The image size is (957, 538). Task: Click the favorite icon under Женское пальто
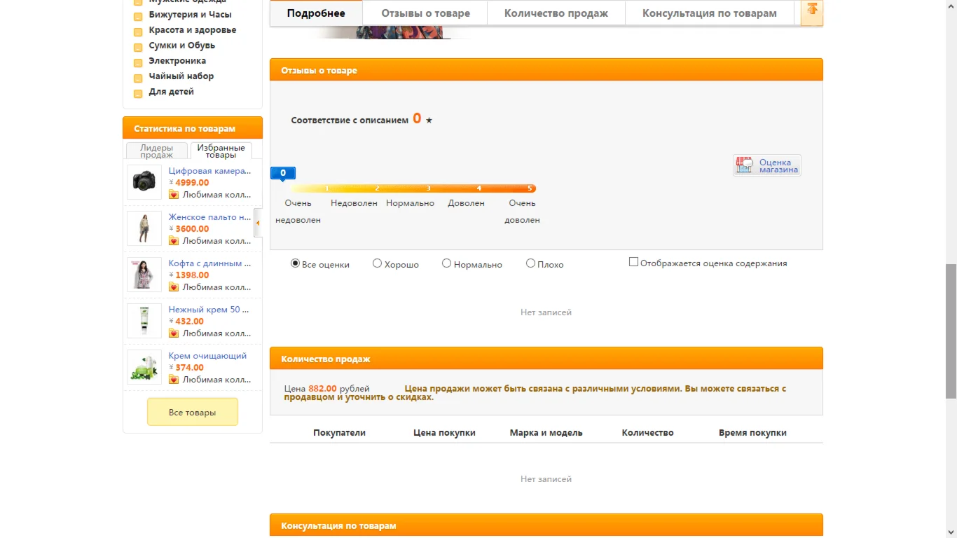(174, 241)
